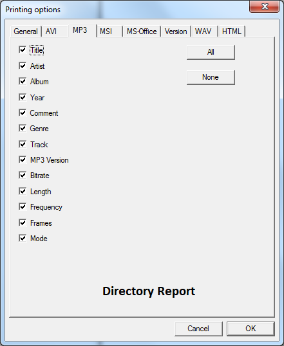
Task: Switch to the MSI tab
Action: point(109,32)
